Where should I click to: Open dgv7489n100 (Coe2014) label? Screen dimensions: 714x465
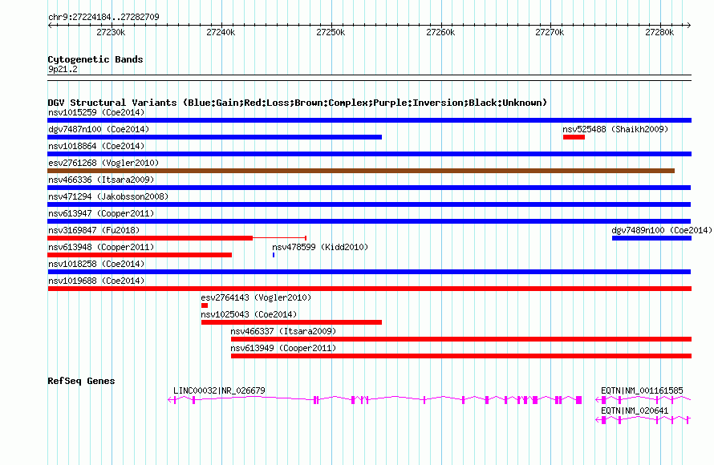[662, 230]
